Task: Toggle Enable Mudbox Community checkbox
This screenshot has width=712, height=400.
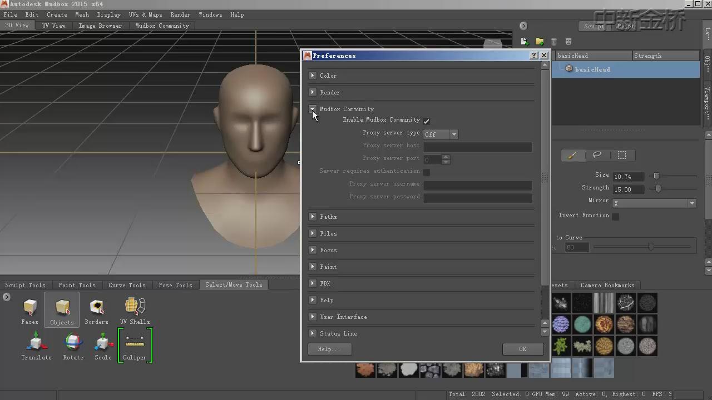Action: pos(426,121)
